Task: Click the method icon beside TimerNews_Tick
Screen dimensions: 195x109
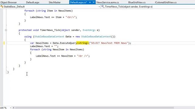Action: click(x=103, y=6)
